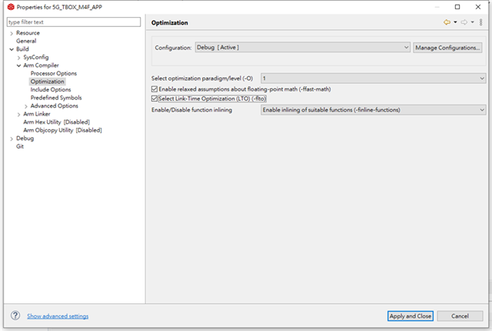The image size is (492, 331).
Task: Expand the Arm Linker tree node
Action: point(18,115)
